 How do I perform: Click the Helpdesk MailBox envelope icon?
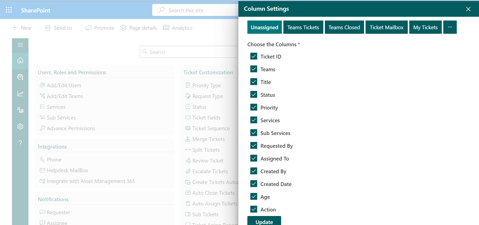(x=42, y=170)
